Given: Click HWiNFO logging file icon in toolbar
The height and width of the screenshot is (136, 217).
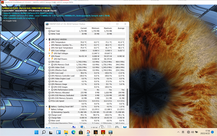Looking at the screenshot, I should (x=109, y=127).
